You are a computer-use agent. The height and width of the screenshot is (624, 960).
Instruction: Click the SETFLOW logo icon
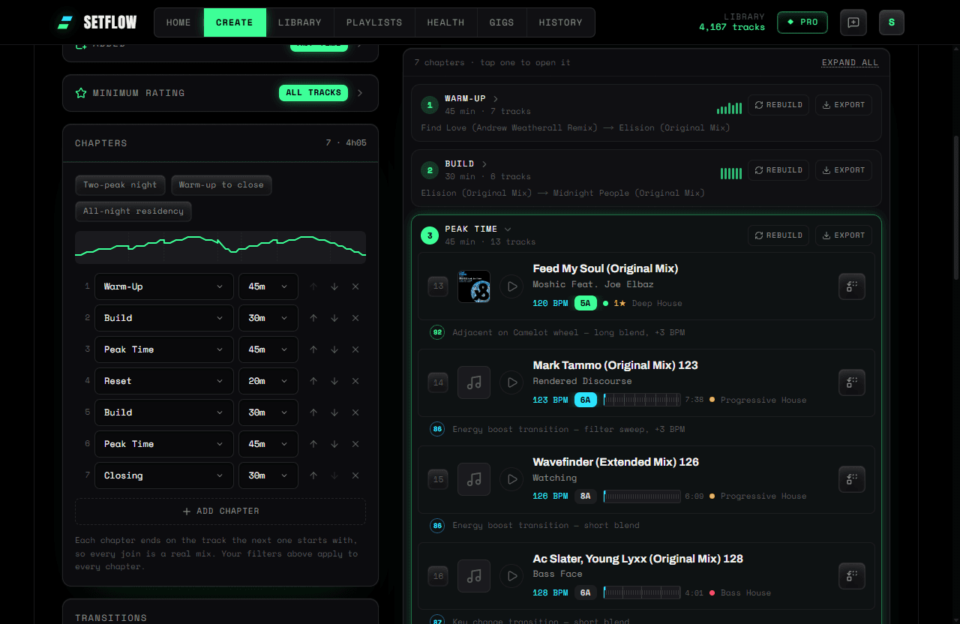tap(65, 22)
